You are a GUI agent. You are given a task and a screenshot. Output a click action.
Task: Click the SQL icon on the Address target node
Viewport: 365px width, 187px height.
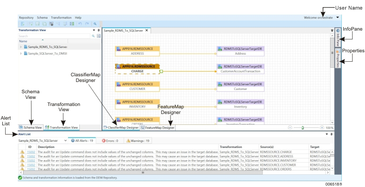220,49
